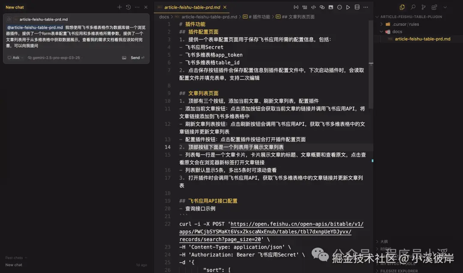463x273 pixels.
Task: Select the article-feishu-table-prd.md editor tab
Action: click(192, 7)
